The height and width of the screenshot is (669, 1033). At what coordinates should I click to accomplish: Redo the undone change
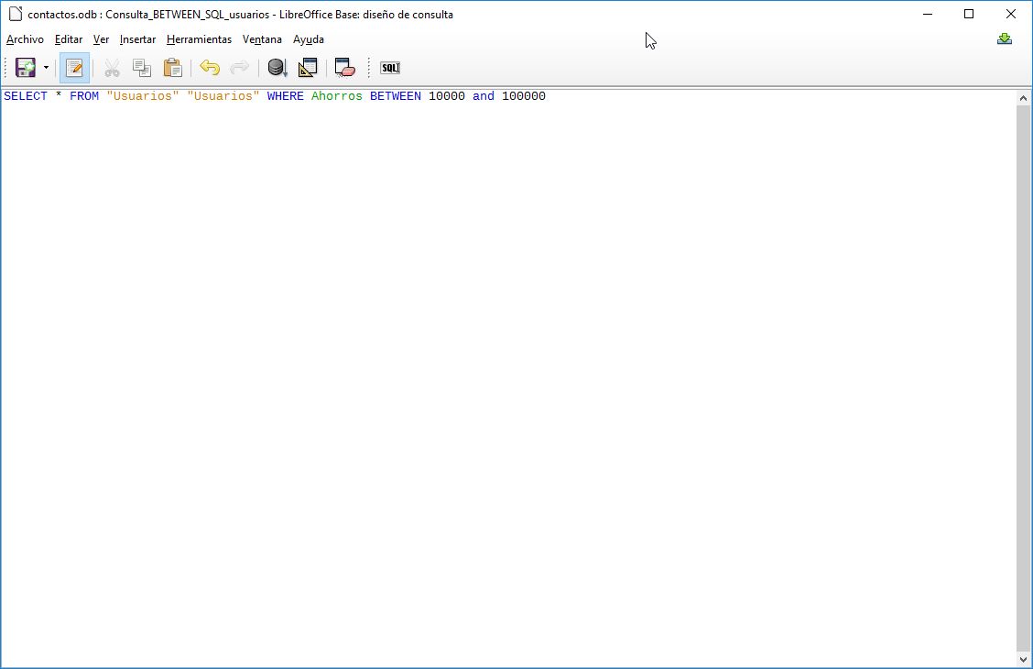[x=240, y=67]
